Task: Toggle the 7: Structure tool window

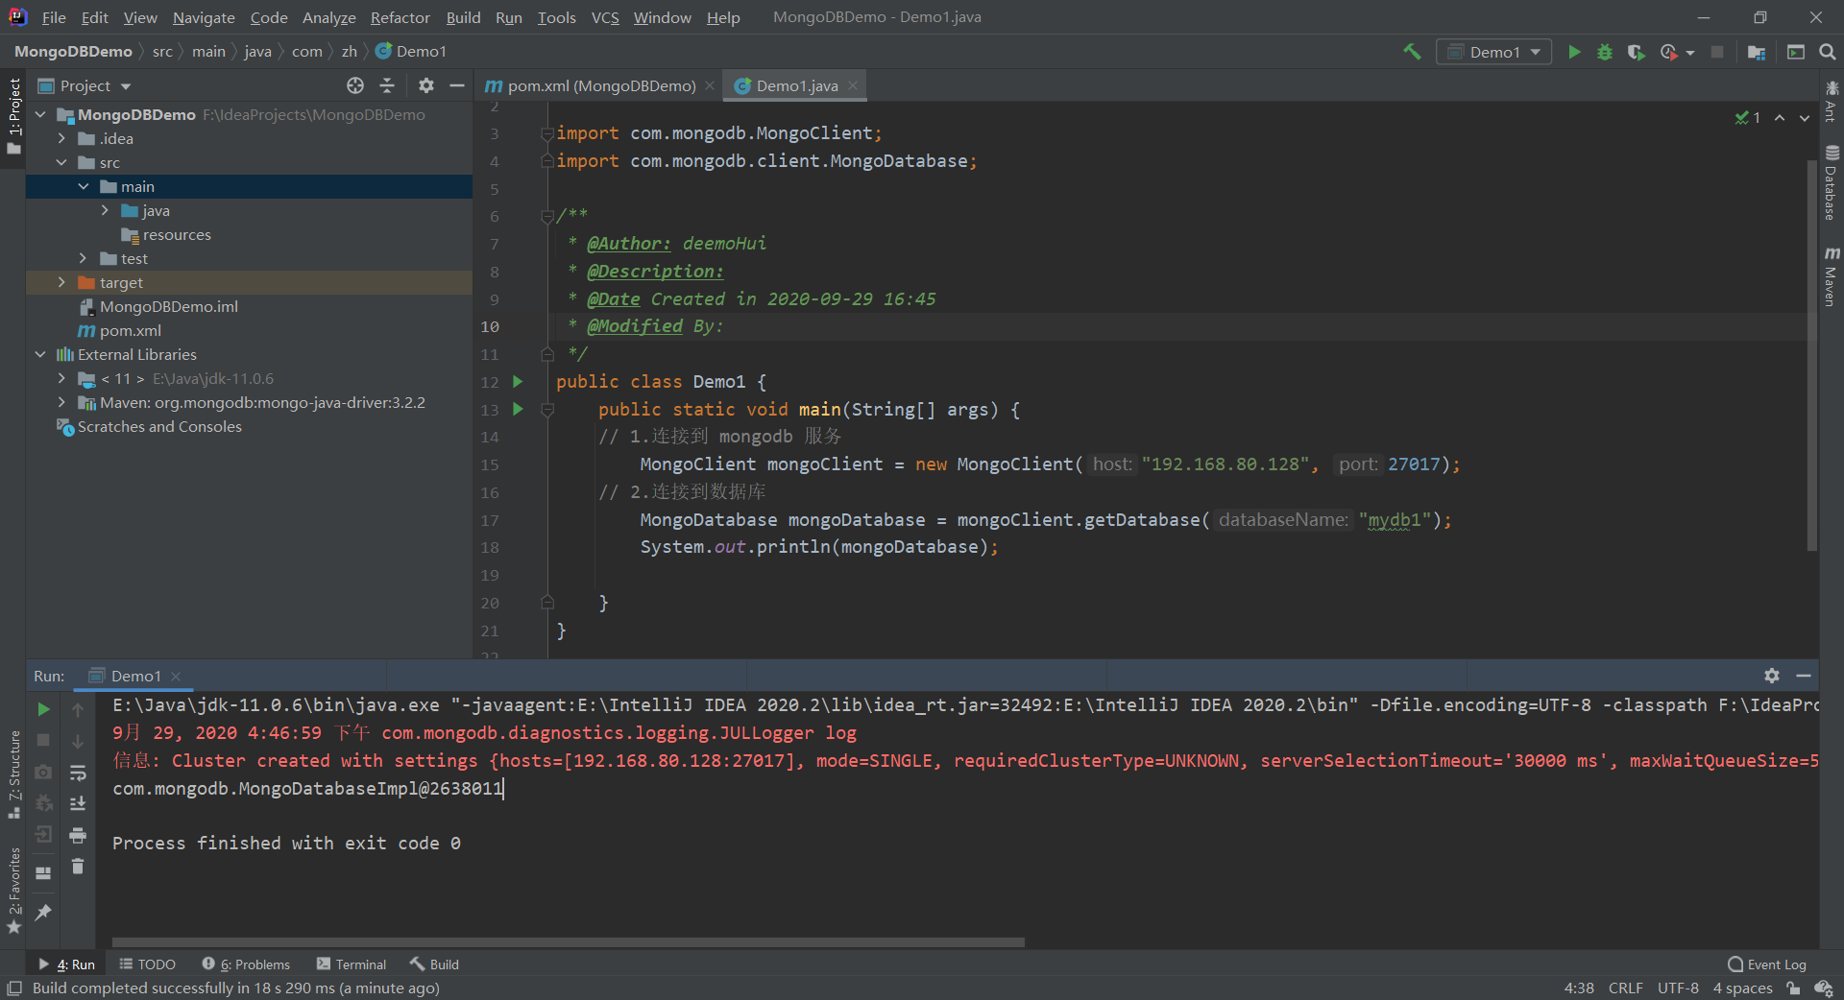Action: [13, 774]
